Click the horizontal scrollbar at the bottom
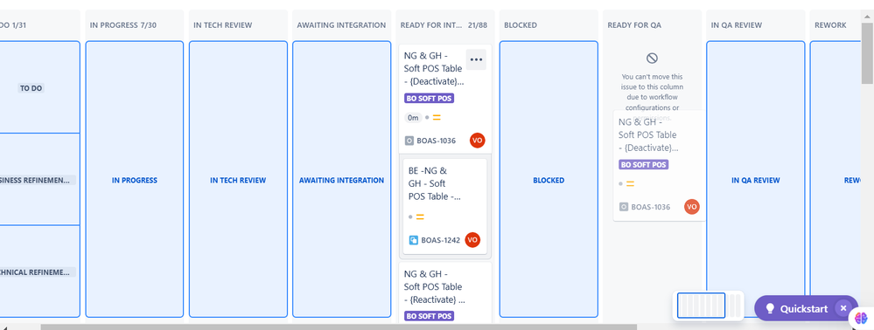Screen dimensions: 874x330 coord(339,327)
